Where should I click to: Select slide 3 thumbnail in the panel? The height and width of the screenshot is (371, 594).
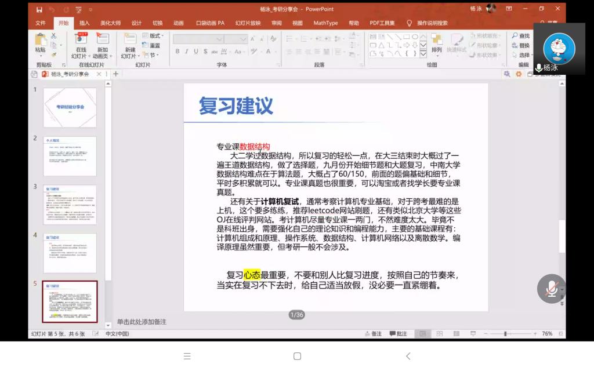[70, 205]
